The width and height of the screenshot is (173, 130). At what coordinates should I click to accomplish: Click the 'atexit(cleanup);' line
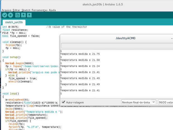(x=20, y=81)
